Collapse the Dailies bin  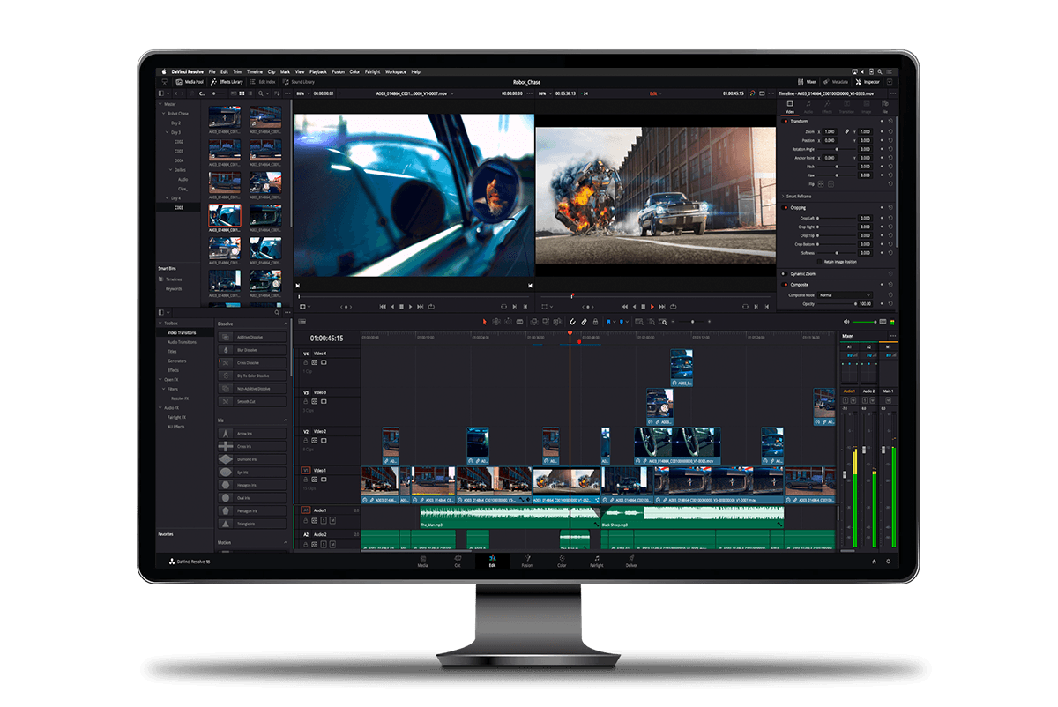[x=169, y=169]
